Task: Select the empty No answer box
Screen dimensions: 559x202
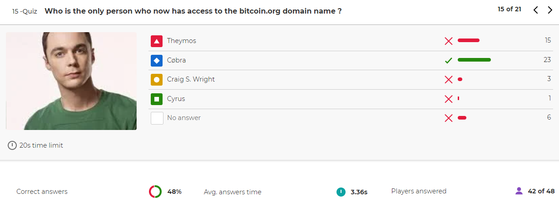Action: (x=157, y=118)
